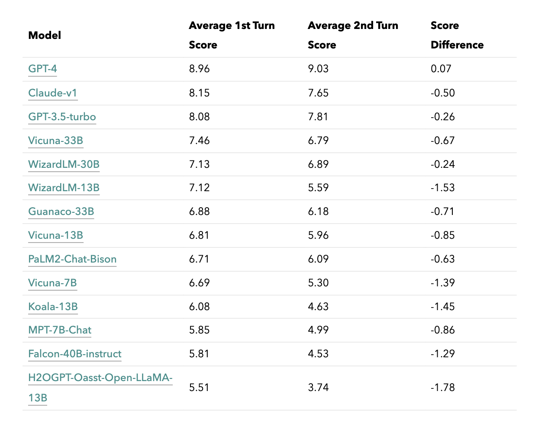
Task: Click the -1.78 score difference cell
Action: coord(443,388)
